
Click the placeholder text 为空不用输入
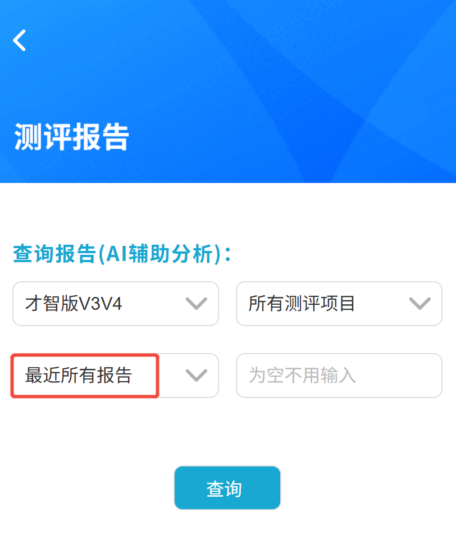(302, 376)
